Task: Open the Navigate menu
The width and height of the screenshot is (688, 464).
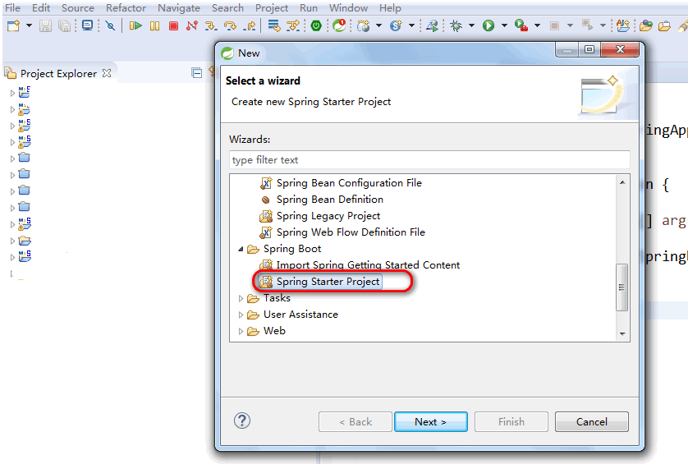Action: point(179,8)
